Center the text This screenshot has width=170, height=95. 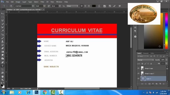tap(85, 6)
